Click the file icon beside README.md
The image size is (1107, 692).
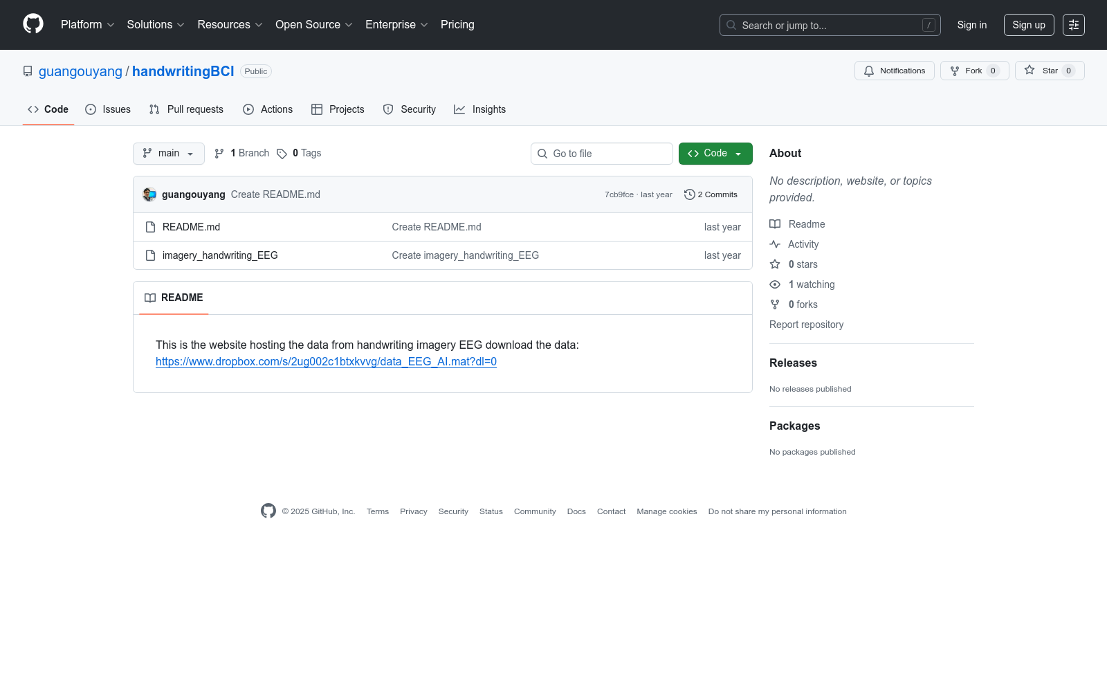click(150, 227)
